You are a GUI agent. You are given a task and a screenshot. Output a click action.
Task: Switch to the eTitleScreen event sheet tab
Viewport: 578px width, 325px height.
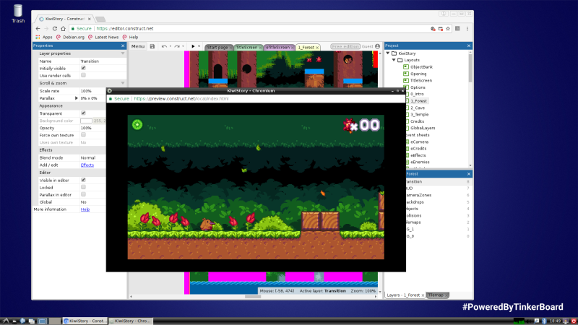pyautogui.click(x=278, y=48)
